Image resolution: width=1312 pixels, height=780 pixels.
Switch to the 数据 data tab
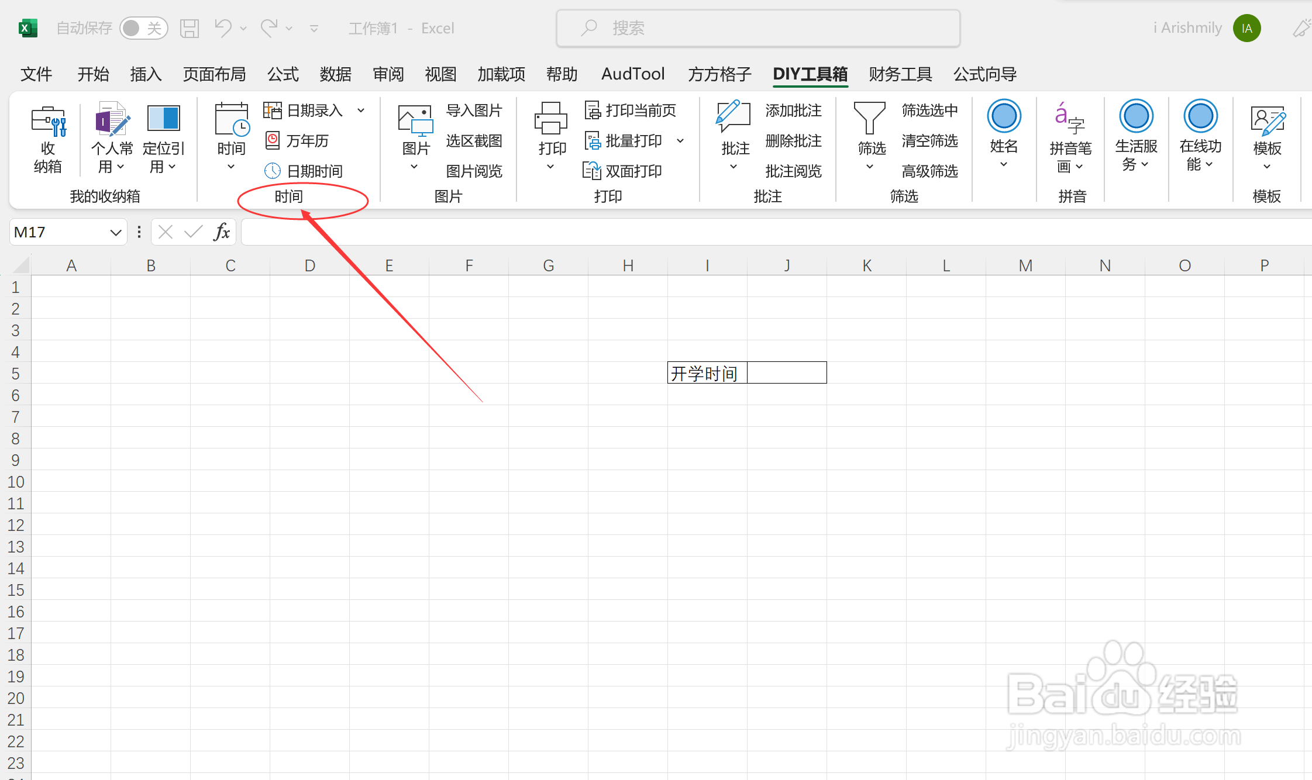coord(336,74)
